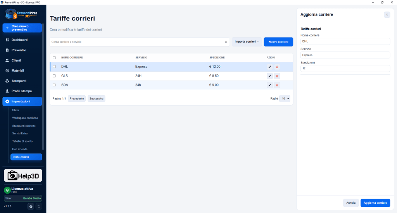Click the Dashboard sidebar icon

click(x=7, y=40)
